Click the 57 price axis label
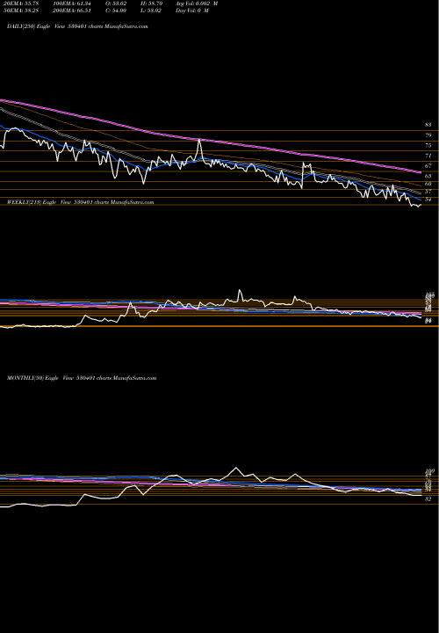Screen dimensions: 439x633 (x=428, y=192)
